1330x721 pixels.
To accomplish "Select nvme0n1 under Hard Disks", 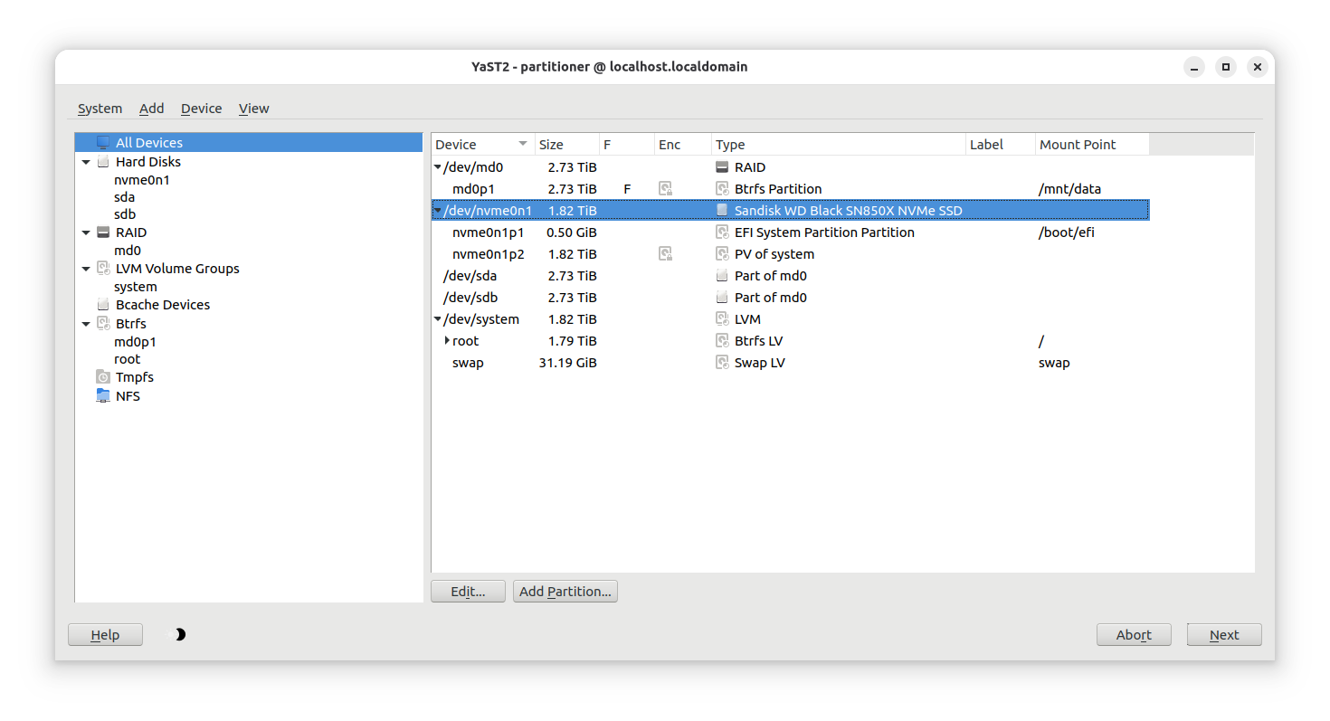I will tap(142, 180).
